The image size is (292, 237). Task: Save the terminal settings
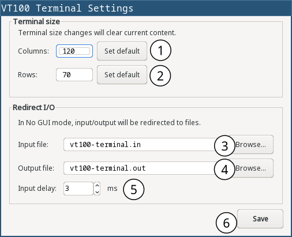pyautogui.click(x=260, y=219)
